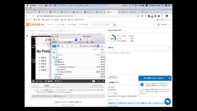Click the lesson search input field

(102, 25)
